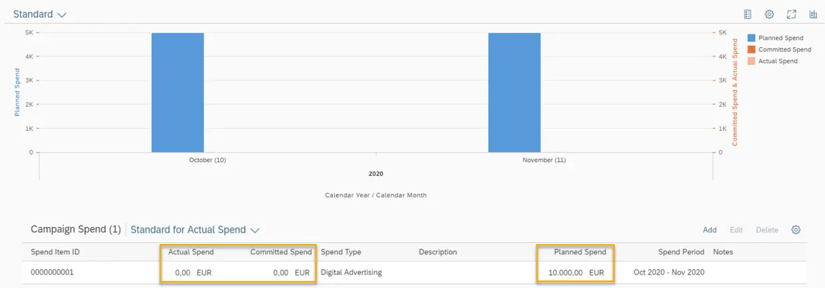This screenshot has width=825, height=288.
Task: Change chart type via bar-chart icon
Action: coord(813,14)
